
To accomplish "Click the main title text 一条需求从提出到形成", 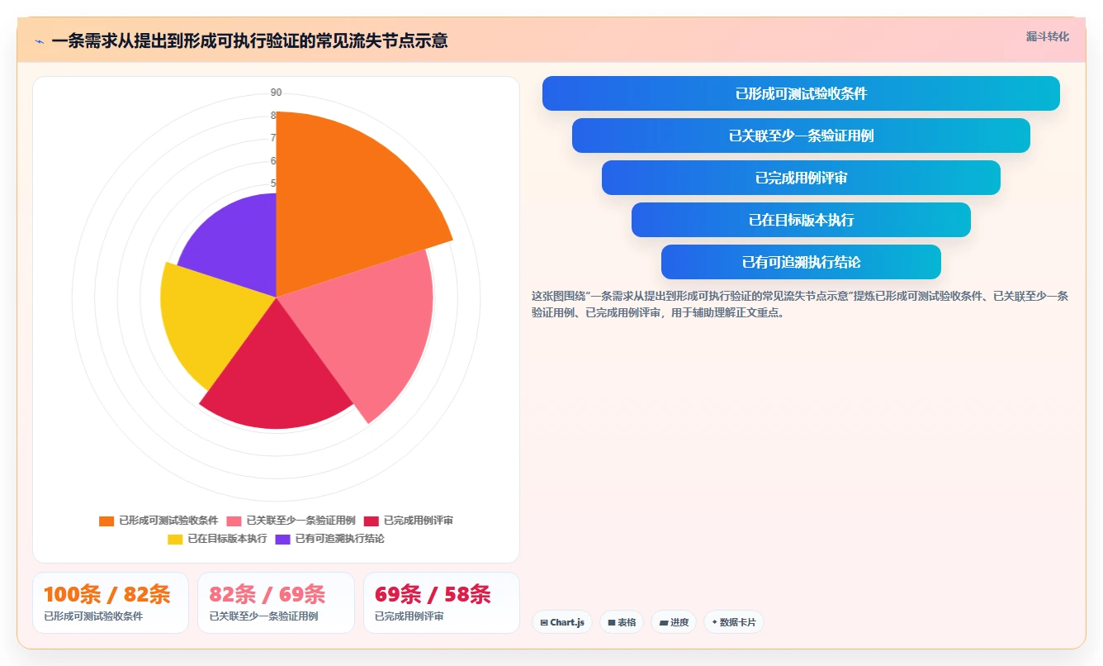I will pyautogui.click(x=249, y=40).
